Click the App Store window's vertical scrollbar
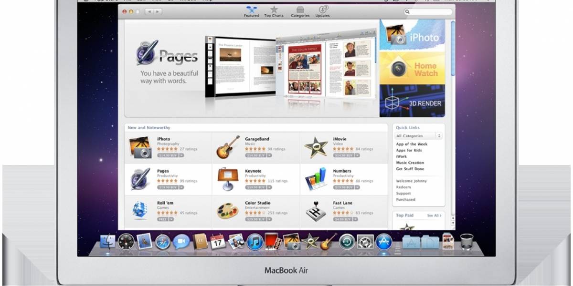The height and width of the screenshot is (286, 573). click(x=453, y=48)
